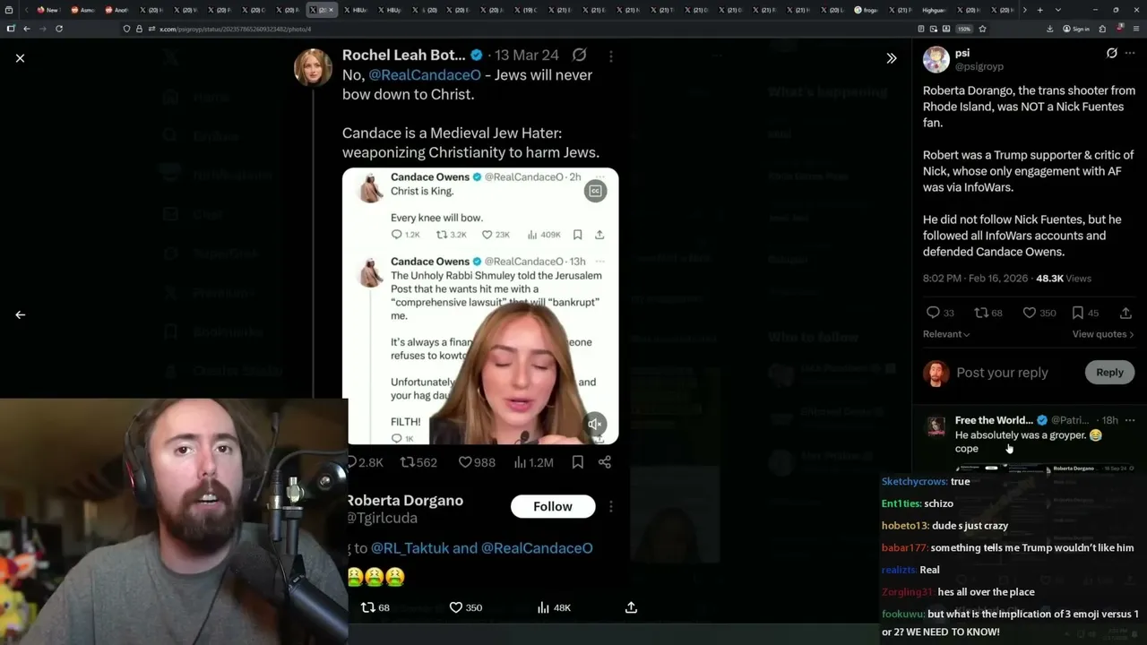Open the Grok icon on psi's post
Viewport: 1147px width, 645px height.
tap(1112, 54)
